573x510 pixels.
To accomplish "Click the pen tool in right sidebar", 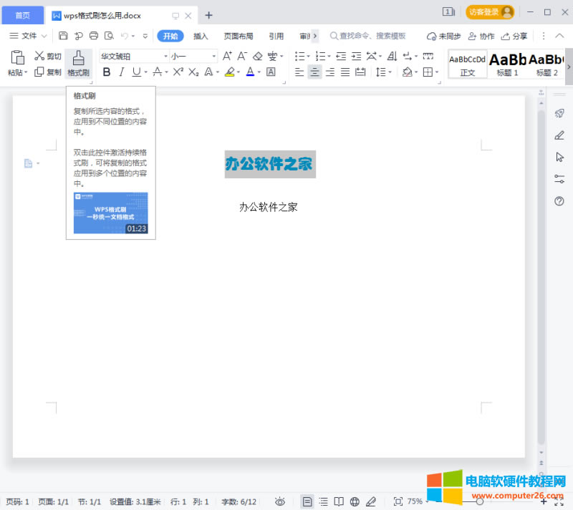I will pos(559,135).
